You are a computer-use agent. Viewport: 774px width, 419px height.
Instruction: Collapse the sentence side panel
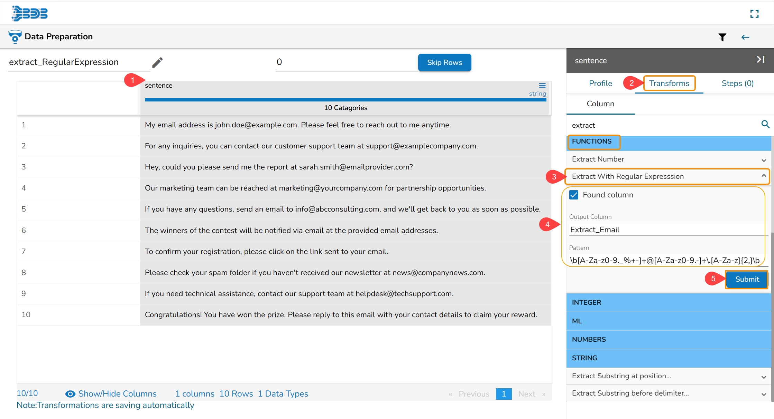[x=760, y=60]
